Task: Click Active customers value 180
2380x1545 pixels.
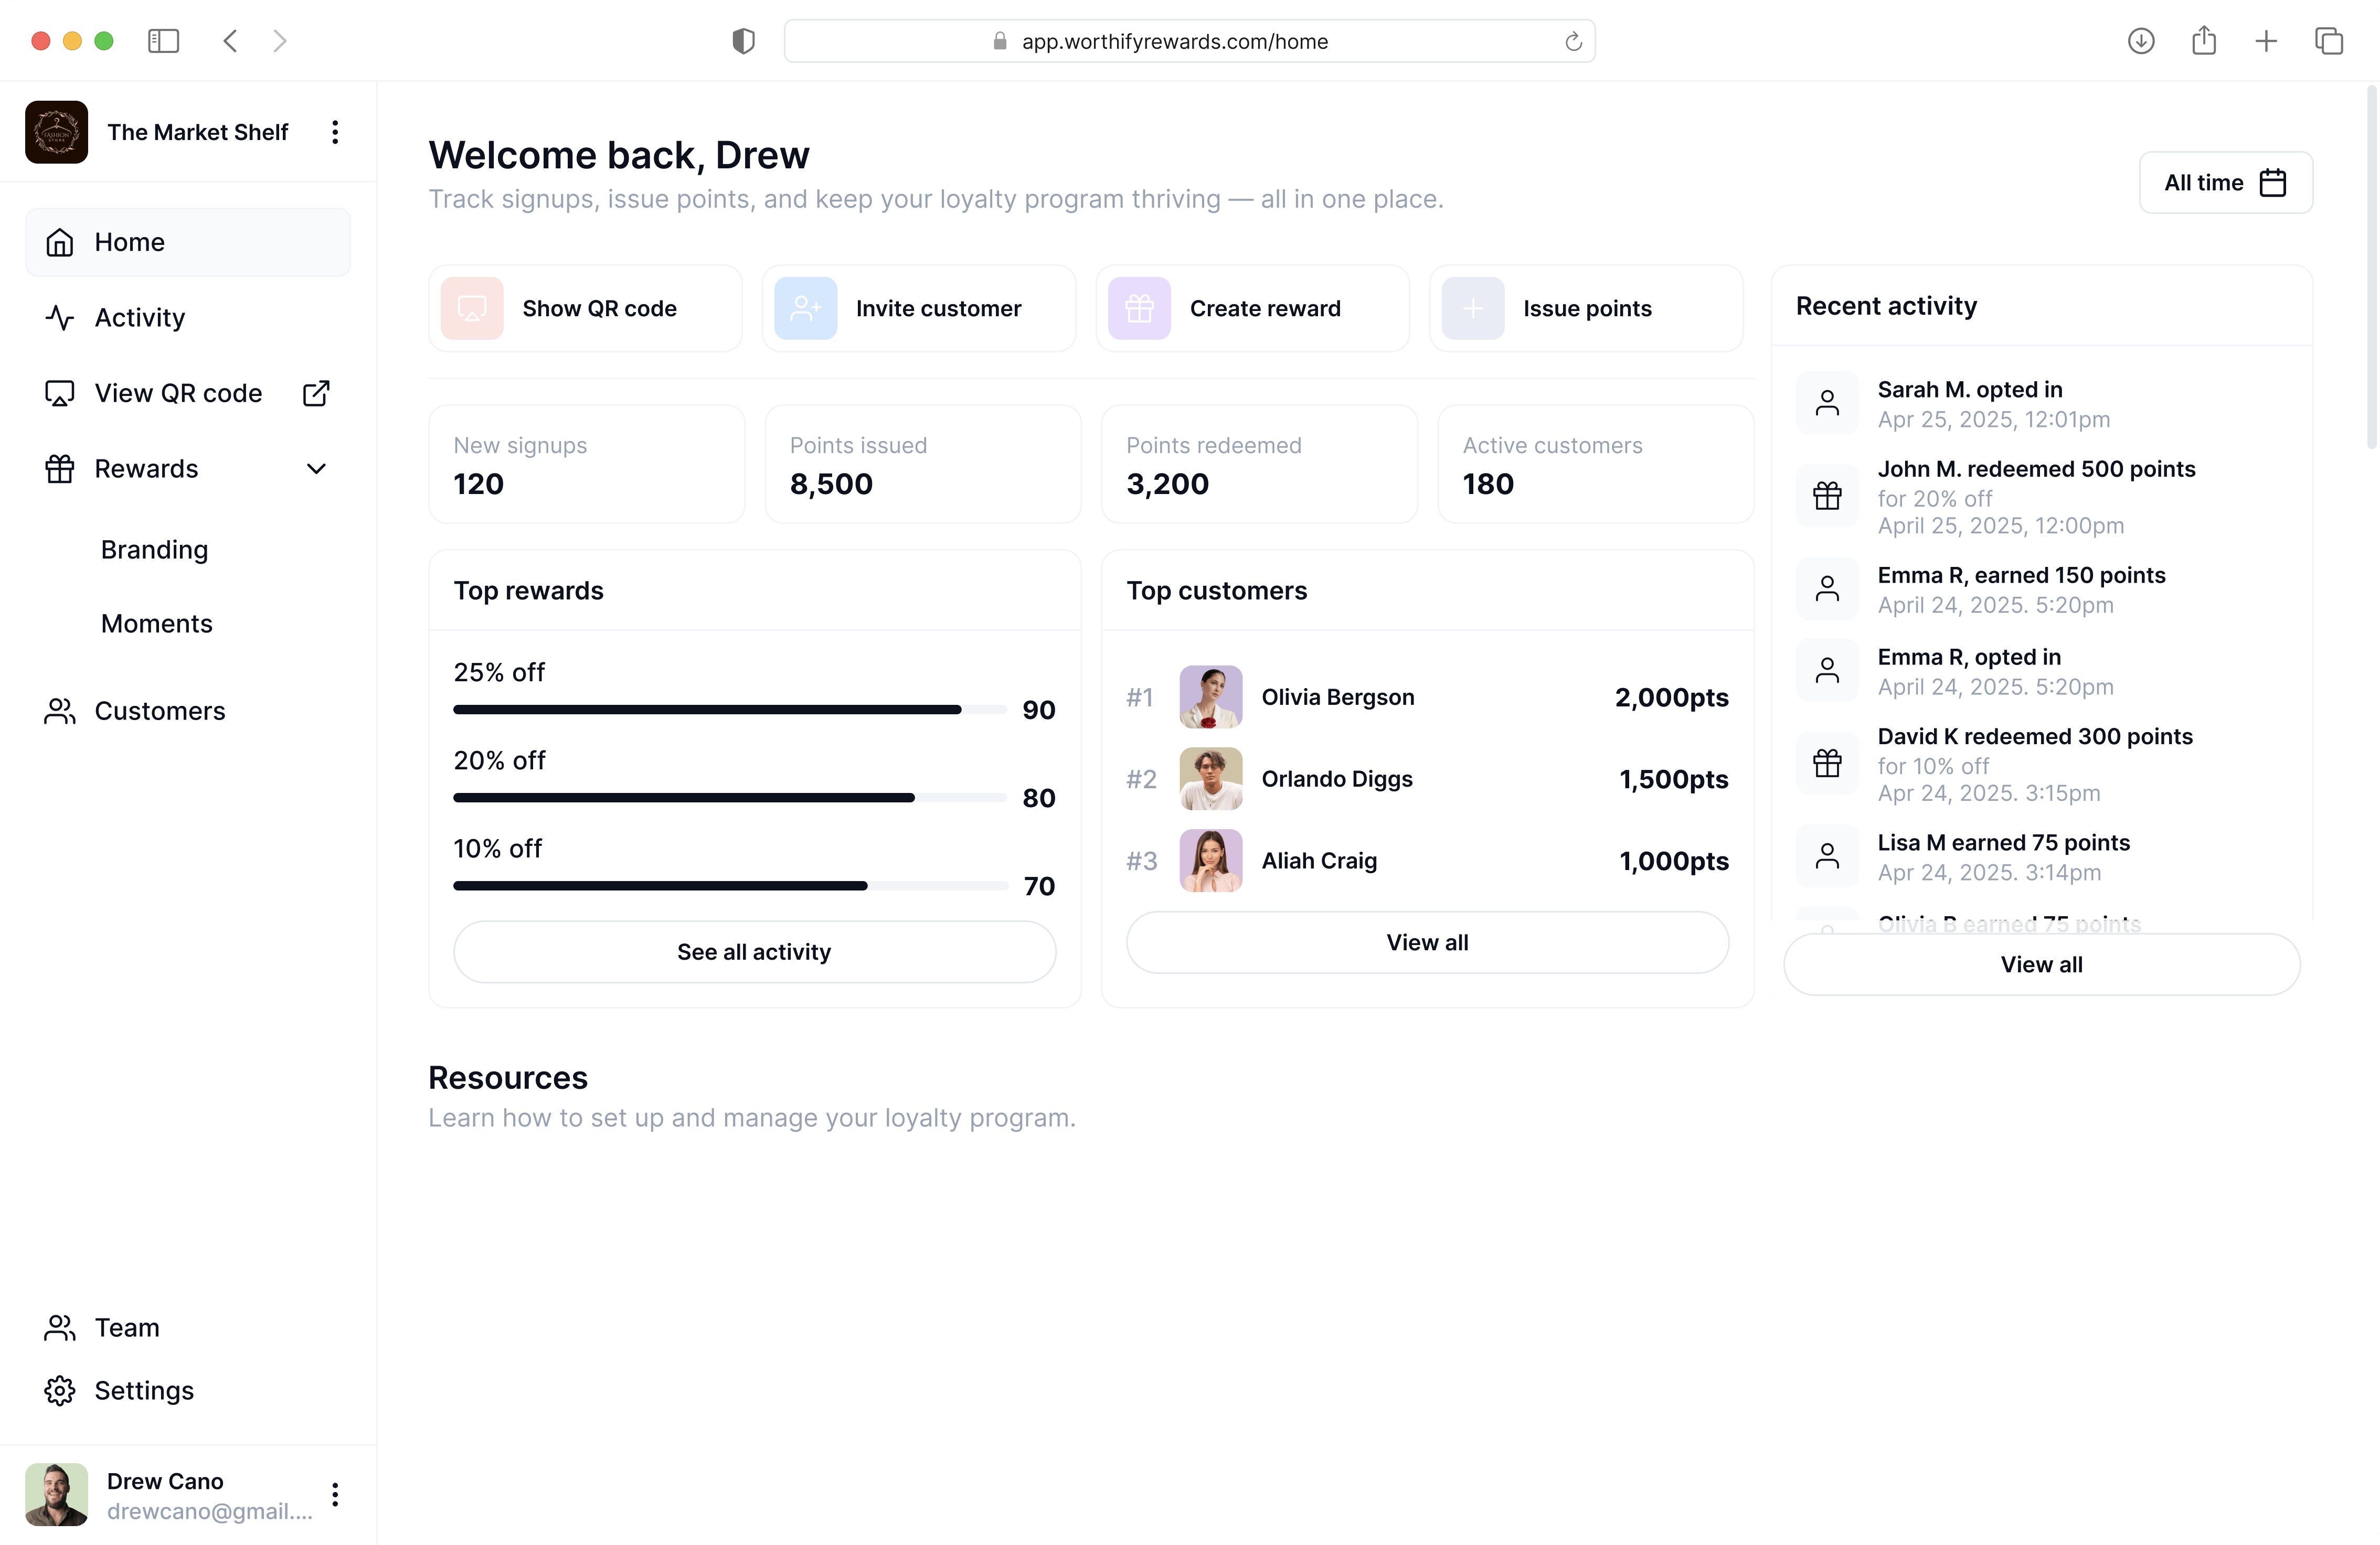Action: tap(1488, 485)
